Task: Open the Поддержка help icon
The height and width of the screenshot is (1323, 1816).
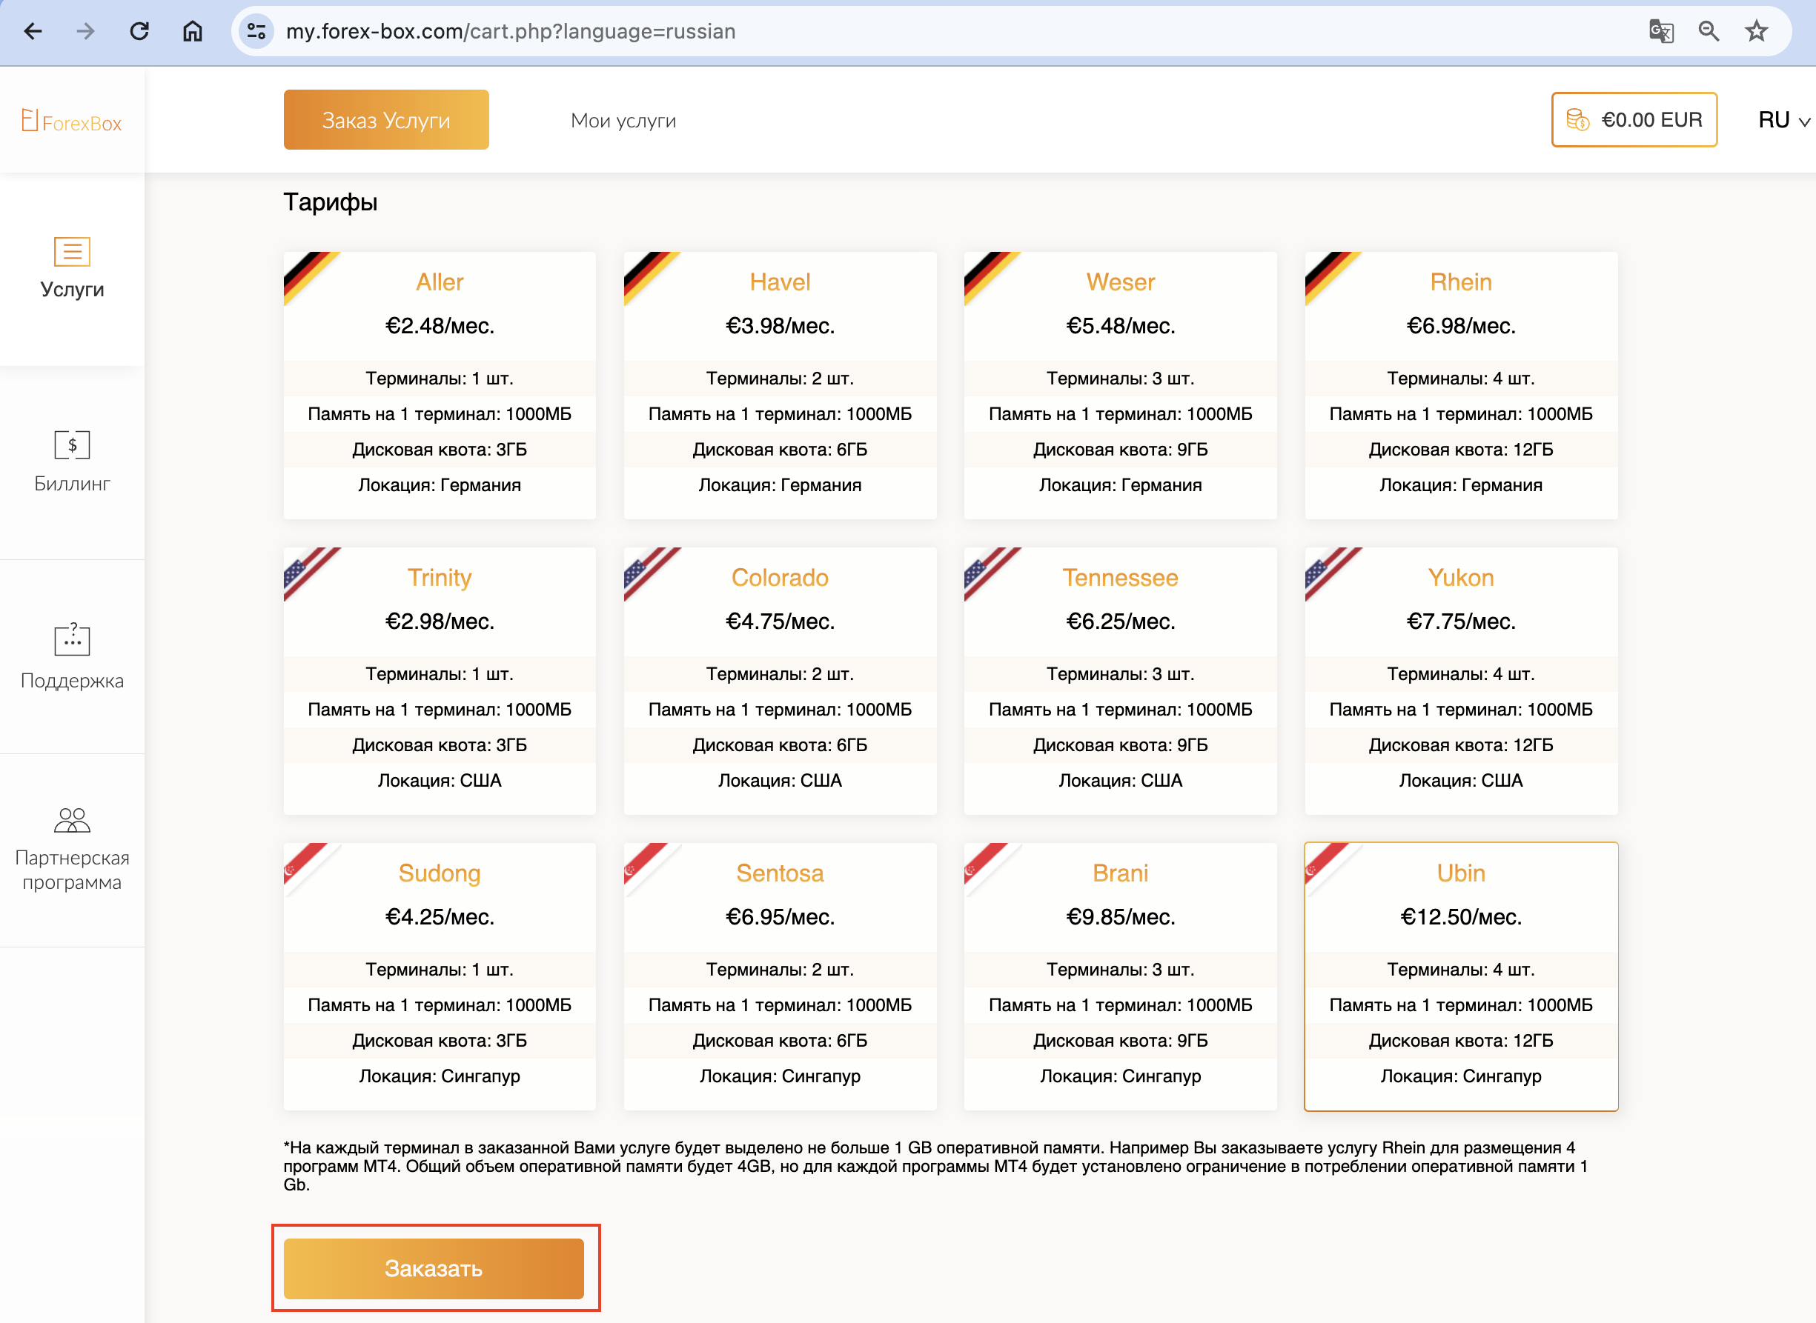Action: coord(72,639)
